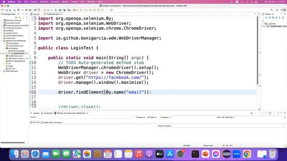Open Zoom from the dock

[237, 154]
